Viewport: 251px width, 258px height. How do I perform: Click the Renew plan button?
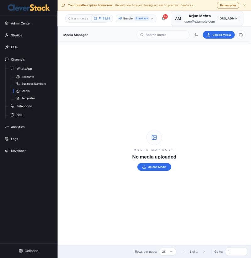(228, 5)
